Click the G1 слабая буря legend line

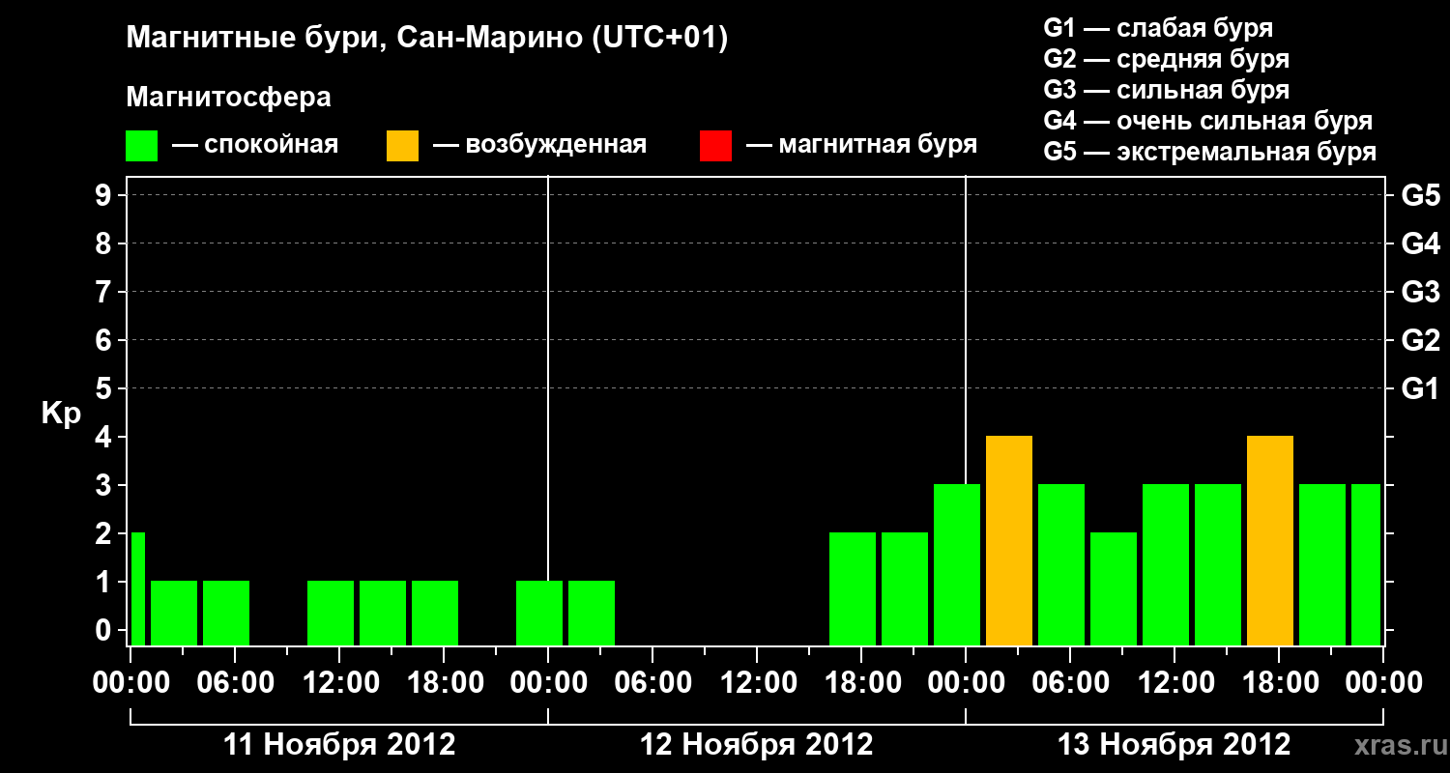pyautogui.click(x=1158, y=28)
